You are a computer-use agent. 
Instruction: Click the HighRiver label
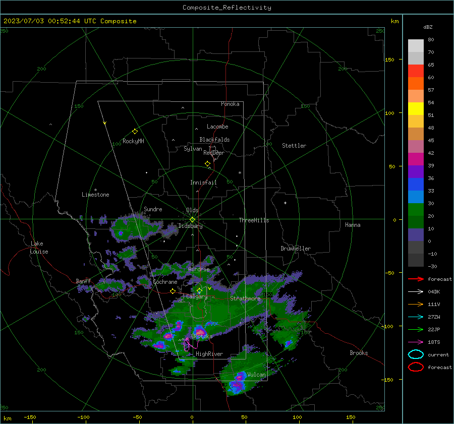(209, 354)
